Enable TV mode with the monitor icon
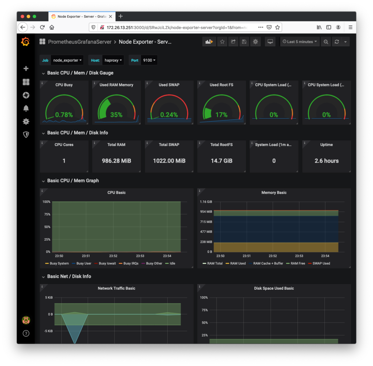The height and width of the screenshot is (366, 373). pyautogui.click(x=270, y=41)
